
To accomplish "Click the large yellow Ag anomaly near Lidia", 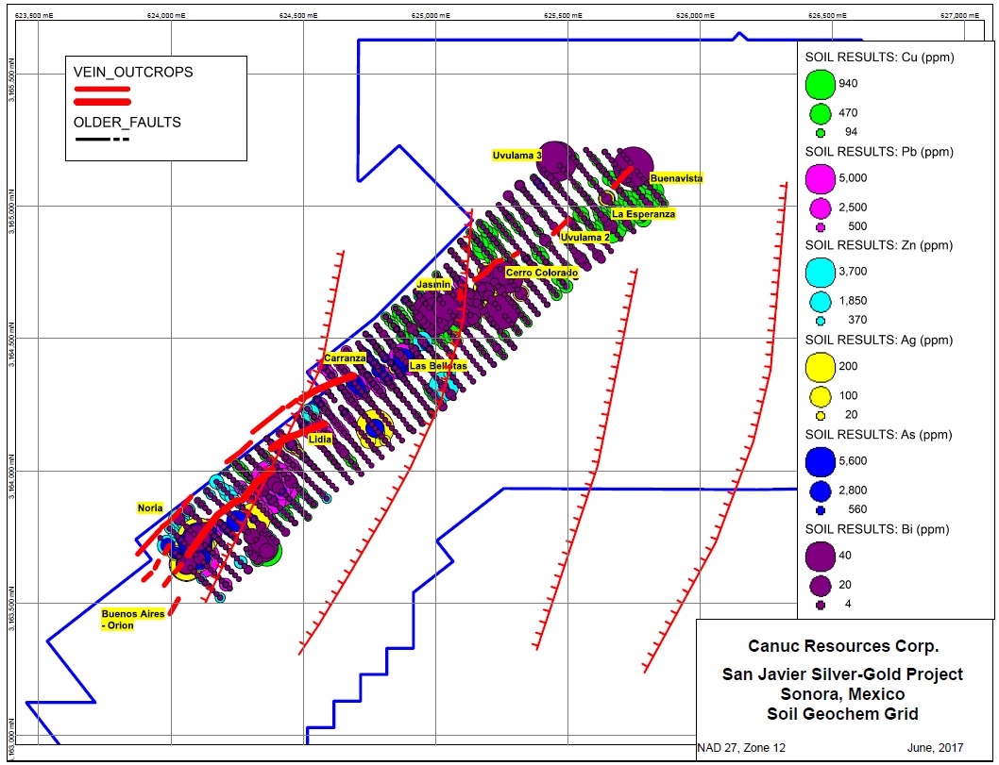I will point(375,428).
